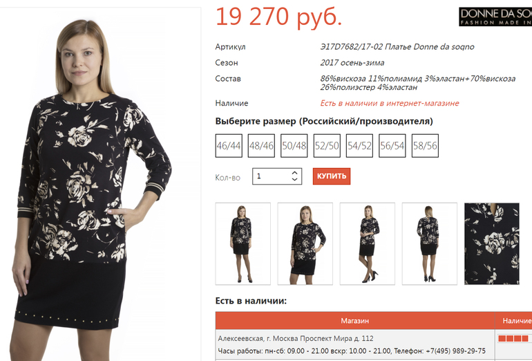This screenshot has height=361, width=532.
Task: Open the Donne da Sogno brand logo
Action: 495,17
